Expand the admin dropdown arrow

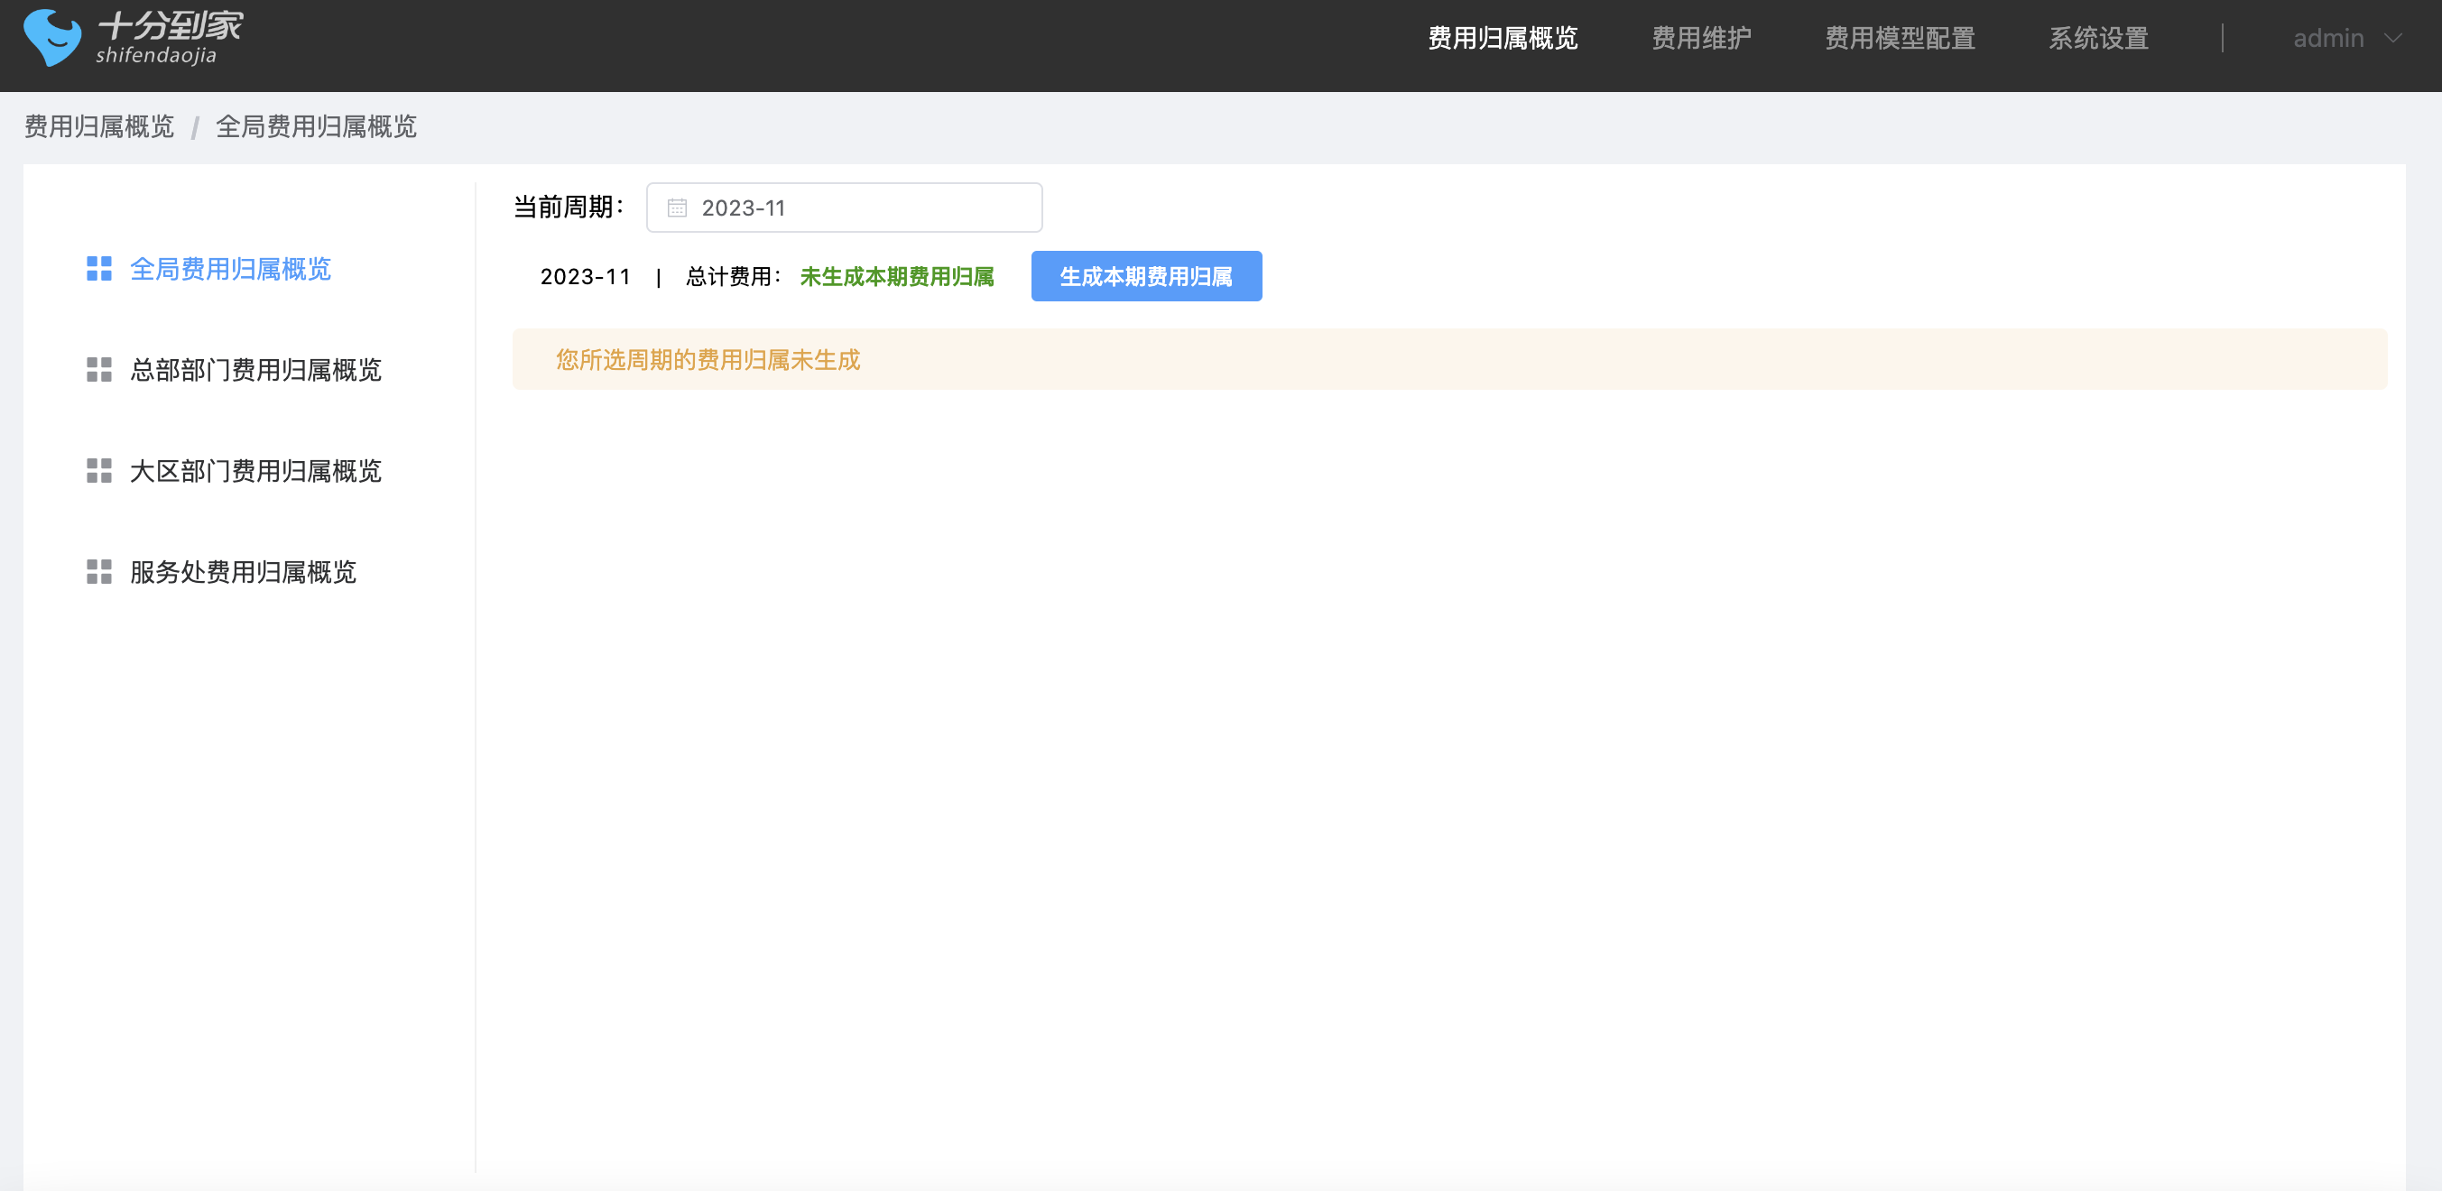click(x=2392, y=39)
